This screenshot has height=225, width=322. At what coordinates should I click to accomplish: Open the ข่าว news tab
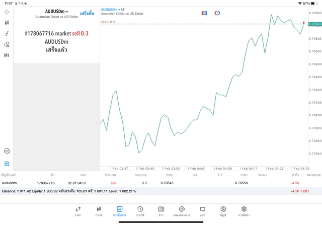pyautogui.click(x=161, y=211)
